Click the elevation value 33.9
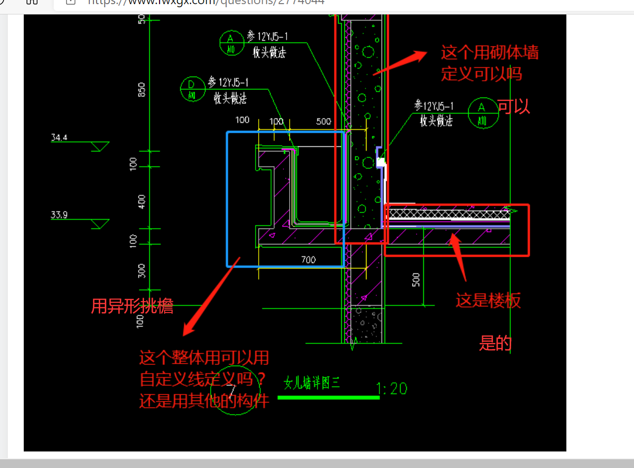 coord(59,215)
